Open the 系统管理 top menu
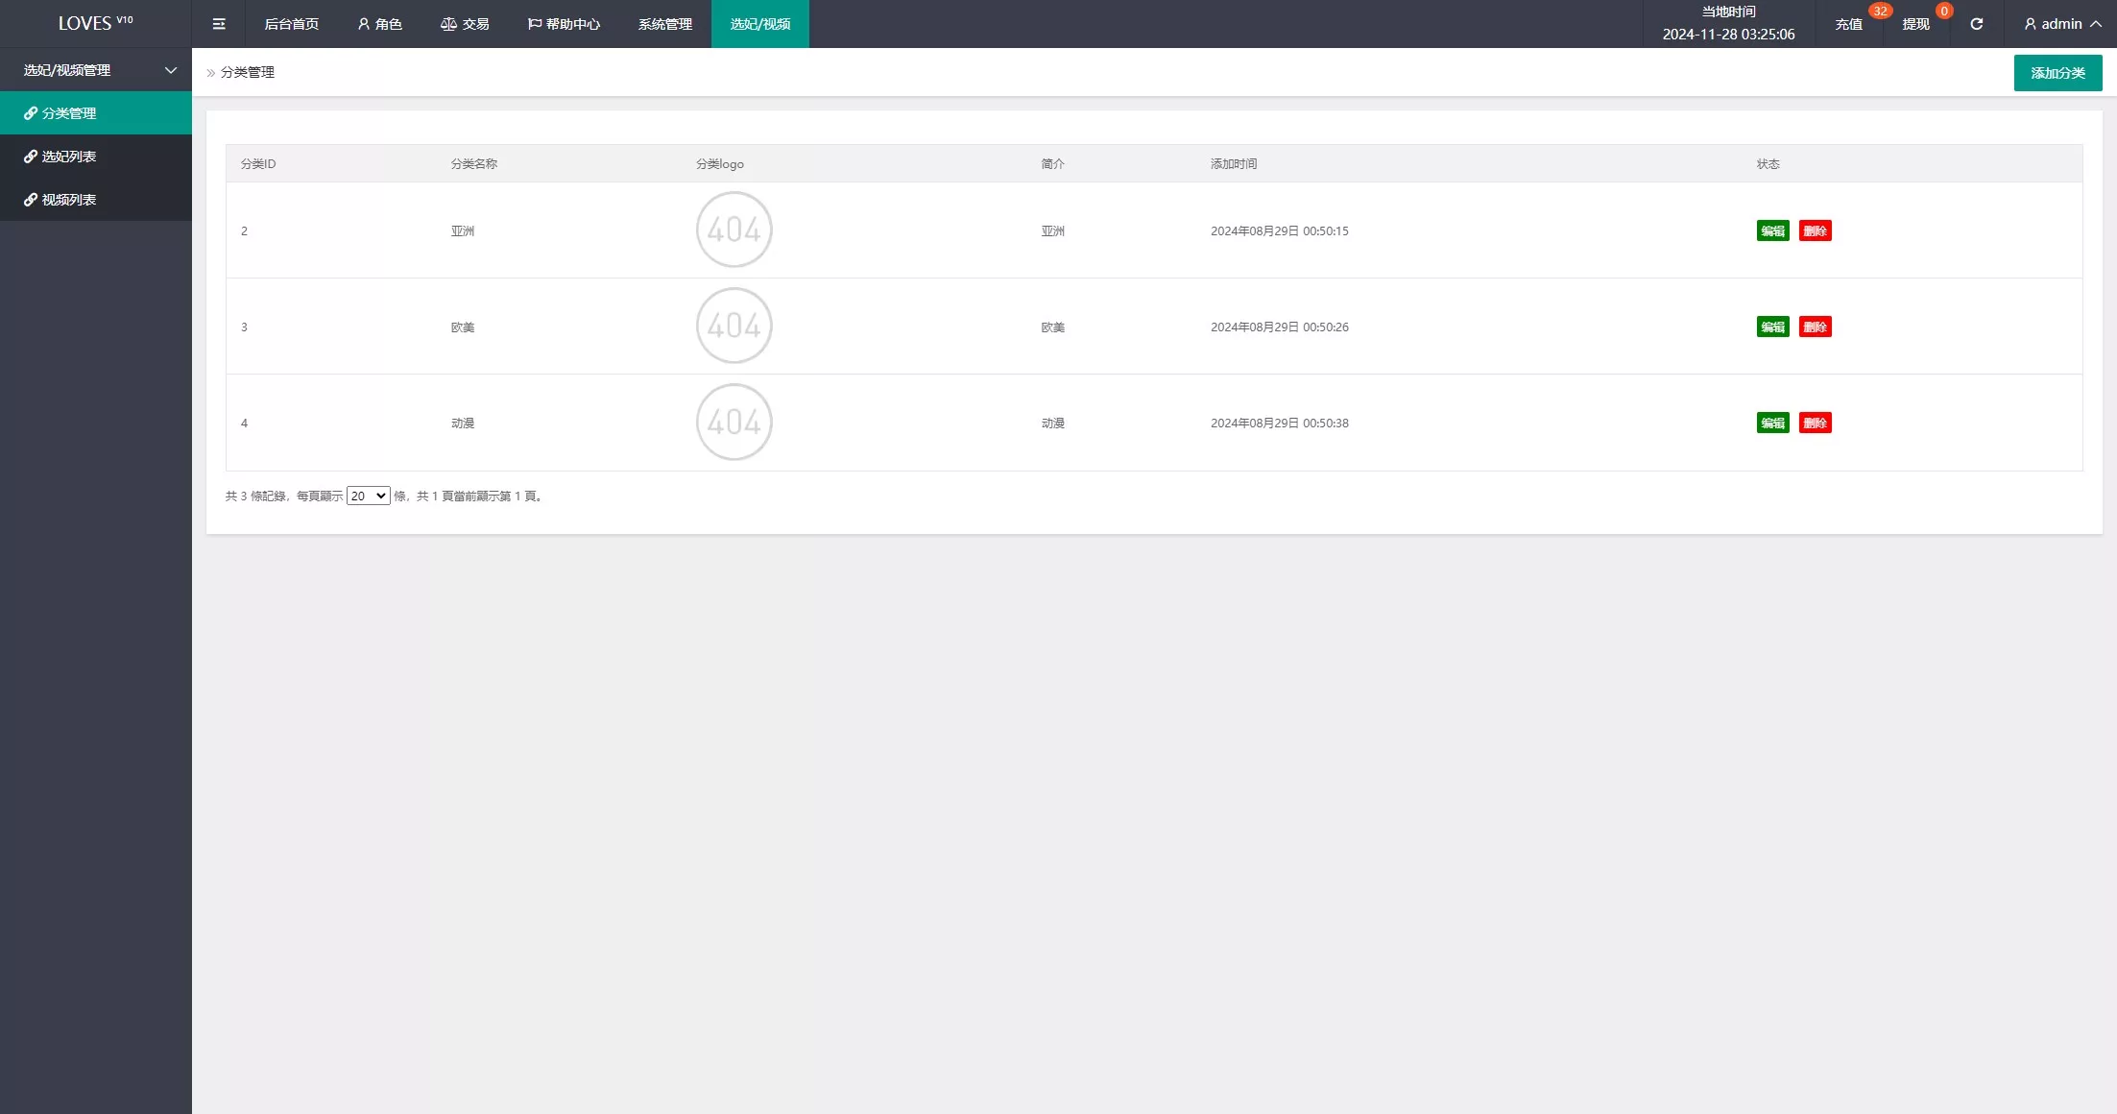This screenshot has height=1114, width=2117. [x=664, y=24]
